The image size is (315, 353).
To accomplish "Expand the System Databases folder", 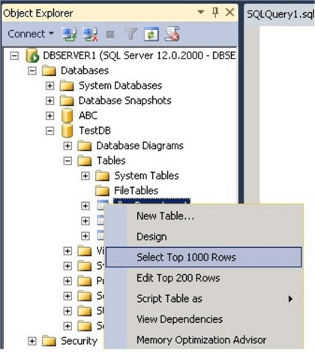I will coord(49,86).
